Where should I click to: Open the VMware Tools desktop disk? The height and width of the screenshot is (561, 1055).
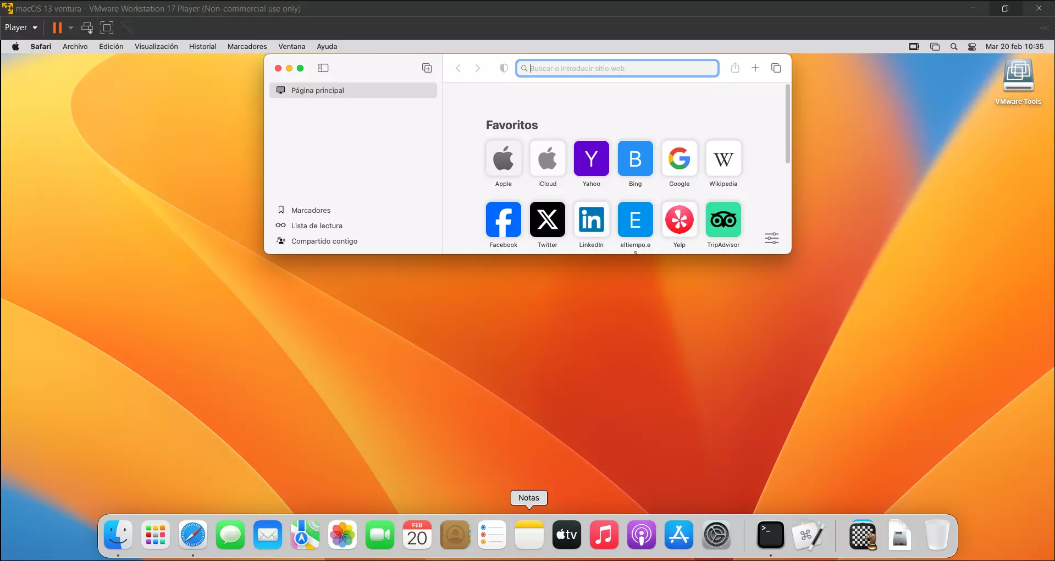coord(1018,82)
